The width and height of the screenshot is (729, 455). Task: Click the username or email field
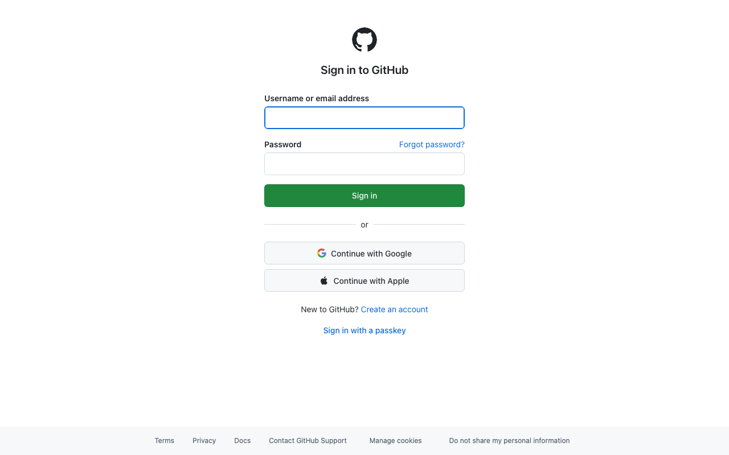[364, 118]
